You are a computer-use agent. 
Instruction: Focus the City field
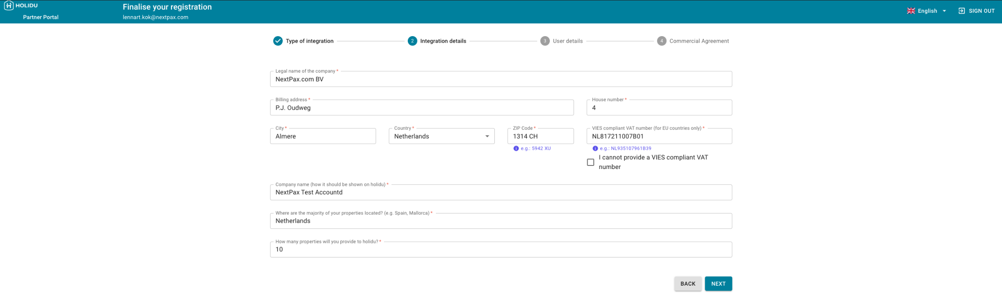click(323, 136)
